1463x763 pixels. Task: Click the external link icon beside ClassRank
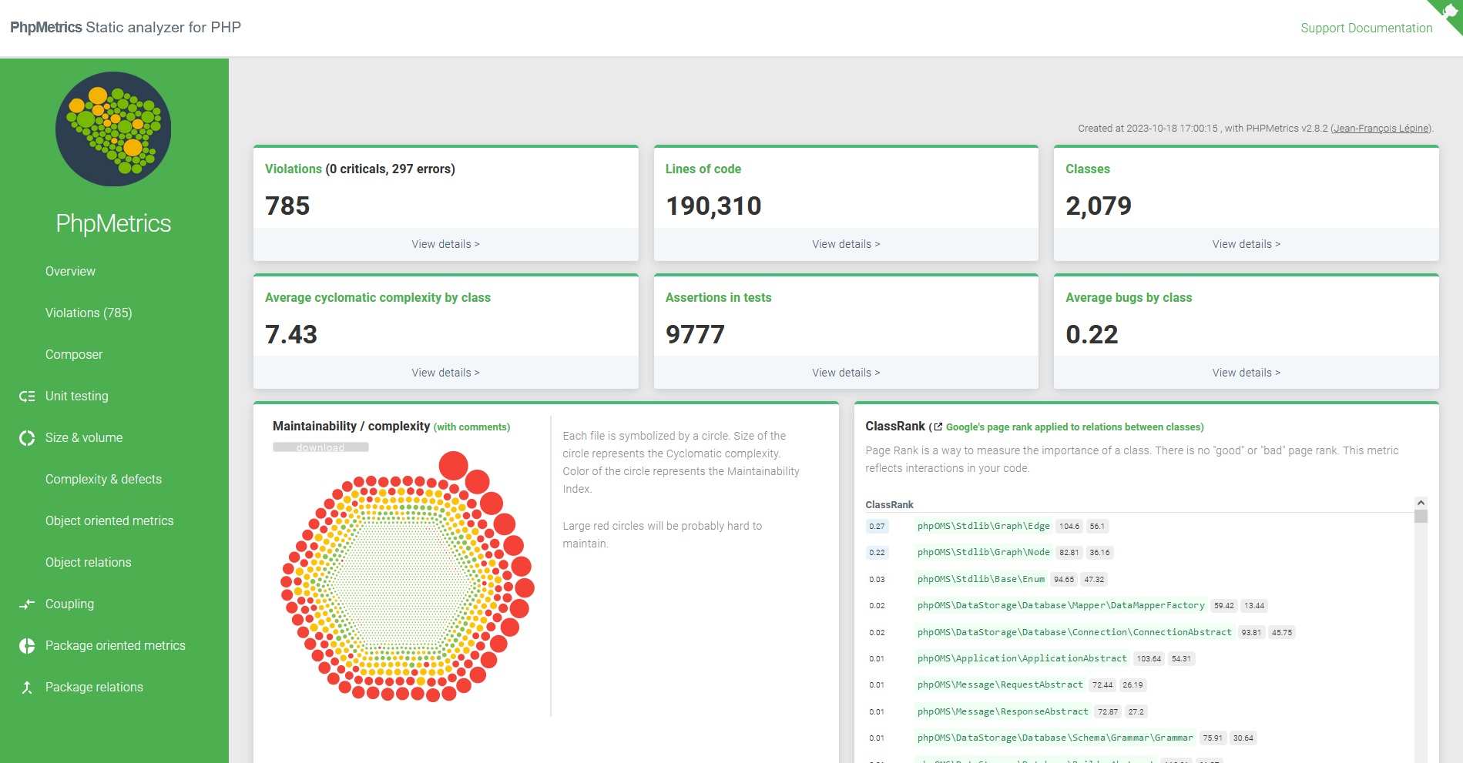(x=938, y=427)
